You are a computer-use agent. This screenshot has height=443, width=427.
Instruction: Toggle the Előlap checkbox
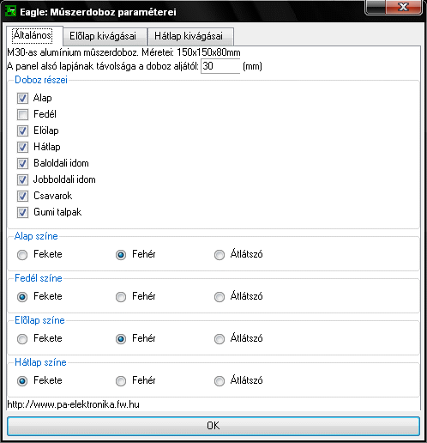pos(22,130)
